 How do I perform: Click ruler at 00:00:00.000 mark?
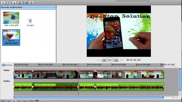point(21,65)
